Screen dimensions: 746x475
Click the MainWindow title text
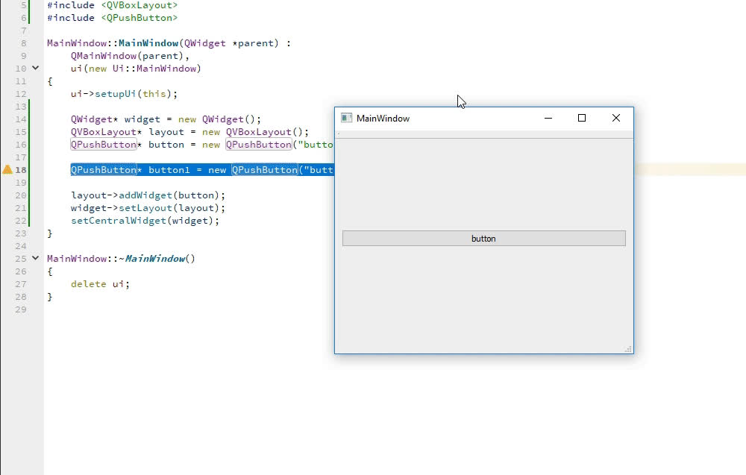point(383,119)
